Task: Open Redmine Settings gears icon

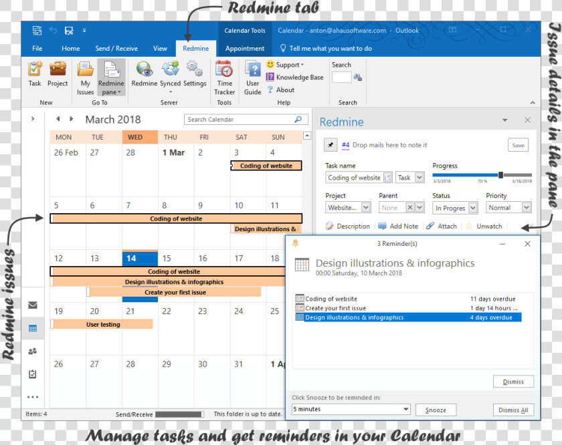Action: click(x=195, y=69)
